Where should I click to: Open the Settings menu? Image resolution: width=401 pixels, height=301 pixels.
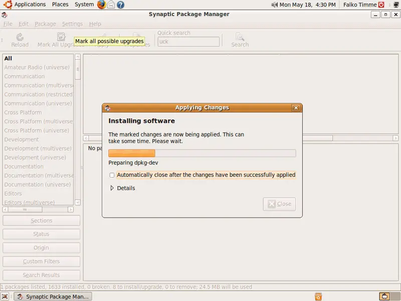tap(73, 24)
